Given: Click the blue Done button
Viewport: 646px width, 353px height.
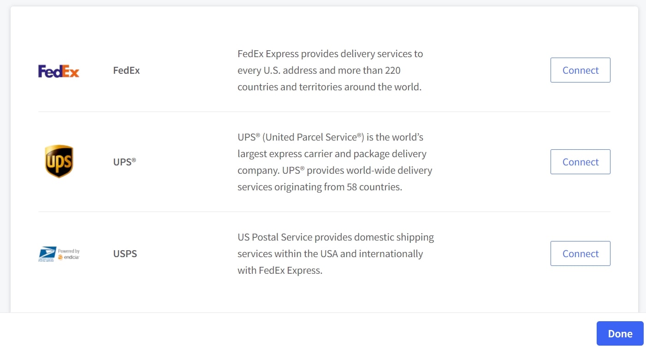Looking at the screenshot, I should pyautogui.click(x=620, y=334).
